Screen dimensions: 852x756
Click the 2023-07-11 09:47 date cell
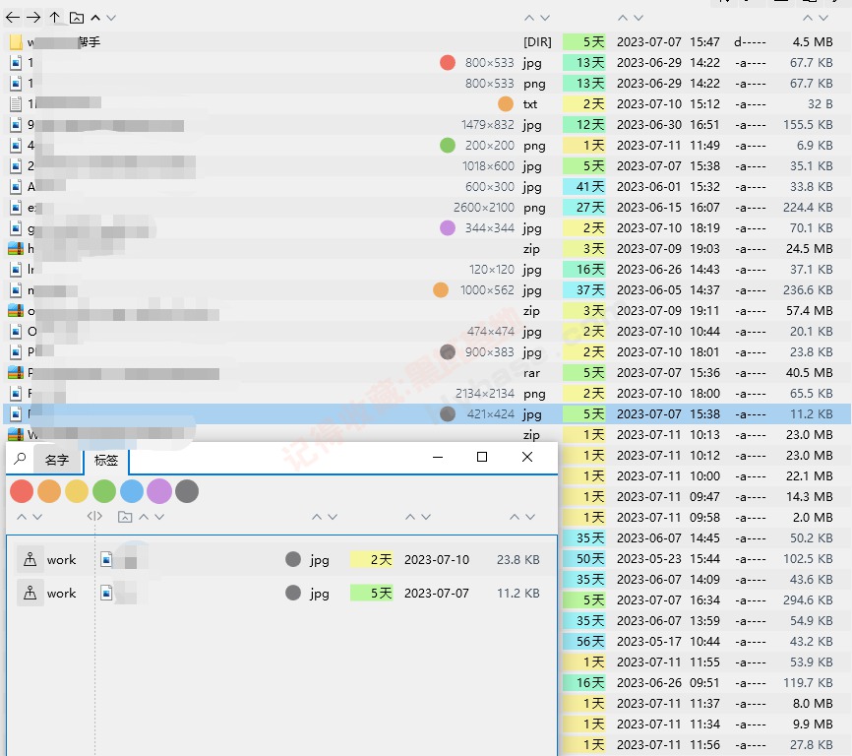[668, 496]
